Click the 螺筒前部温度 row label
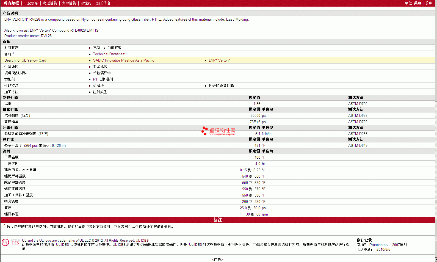The width and height of the screenshot is (437, 262). point(15,189)
